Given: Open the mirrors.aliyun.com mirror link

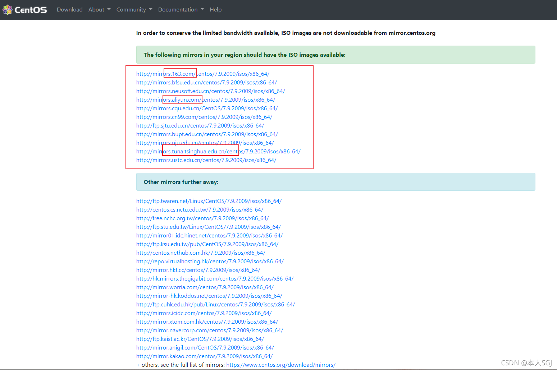Looking at the screenshot, I should tap(206, 100).
